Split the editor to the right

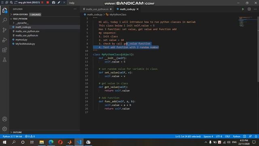coord(249,9)
